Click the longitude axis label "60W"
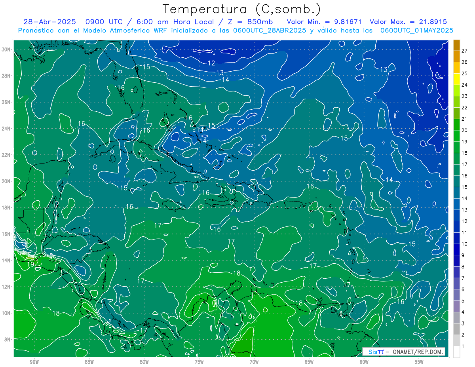Image resolution: width=475 pixels, height=367 pixels. (x=364, y=362)
